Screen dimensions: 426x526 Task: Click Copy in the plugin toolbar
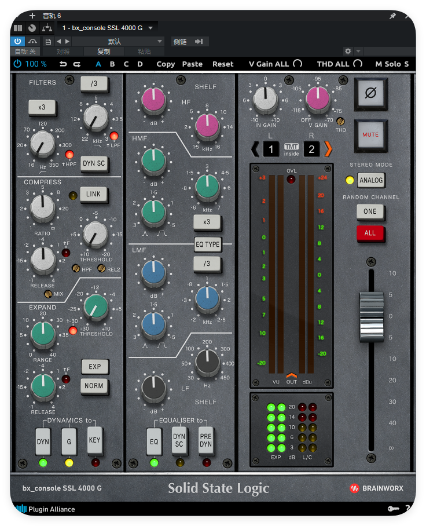pos(166,64)
